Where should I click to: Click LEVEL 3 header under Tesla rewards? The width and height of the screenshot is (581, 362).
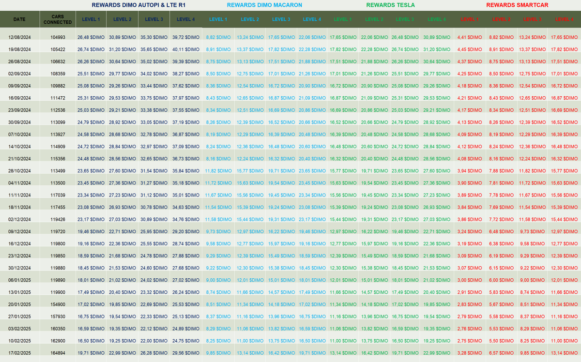pos(405,19)
